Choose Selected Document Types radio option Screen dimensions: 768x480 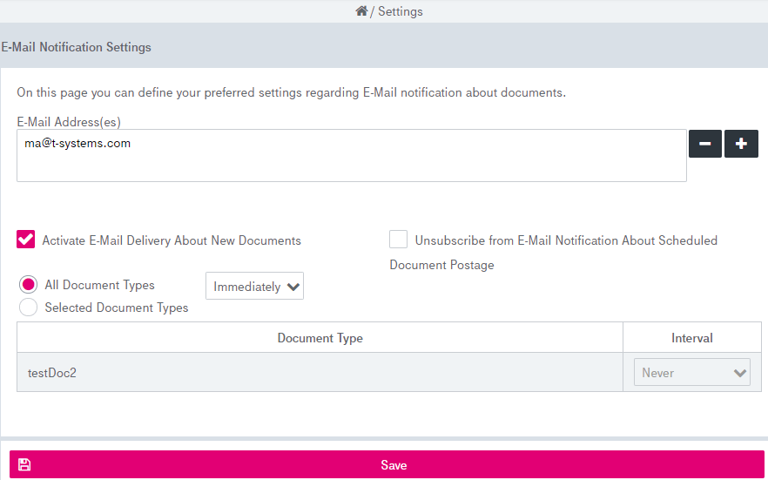tap(28, 308)
